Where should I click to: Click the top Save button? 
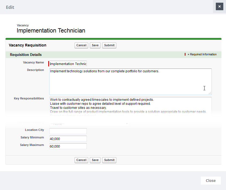[x=95, y=45]
